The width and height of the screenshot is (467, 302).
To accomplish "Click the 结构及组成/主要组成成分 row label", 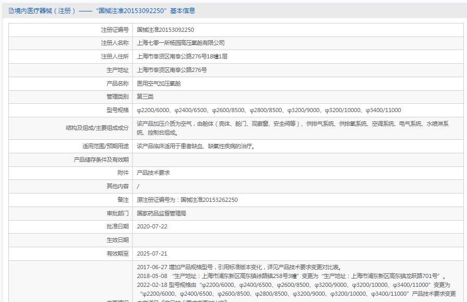I will coord(97,128).
